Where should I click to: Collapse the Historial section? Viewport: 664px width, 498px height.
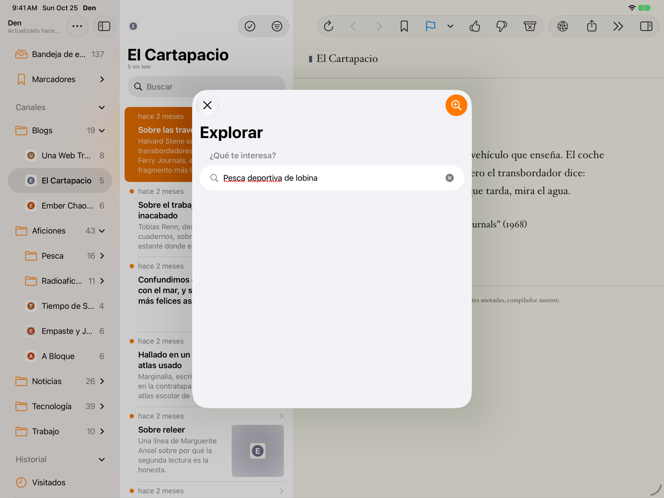102,459
